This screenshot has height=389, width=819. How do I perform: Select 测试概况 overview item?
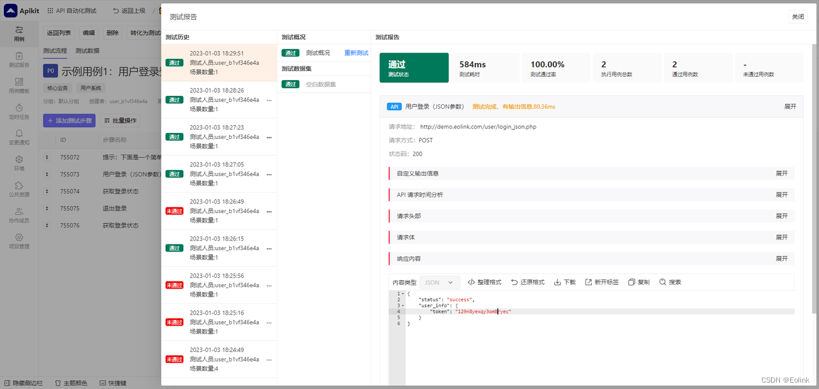click(x=318, y=52)
